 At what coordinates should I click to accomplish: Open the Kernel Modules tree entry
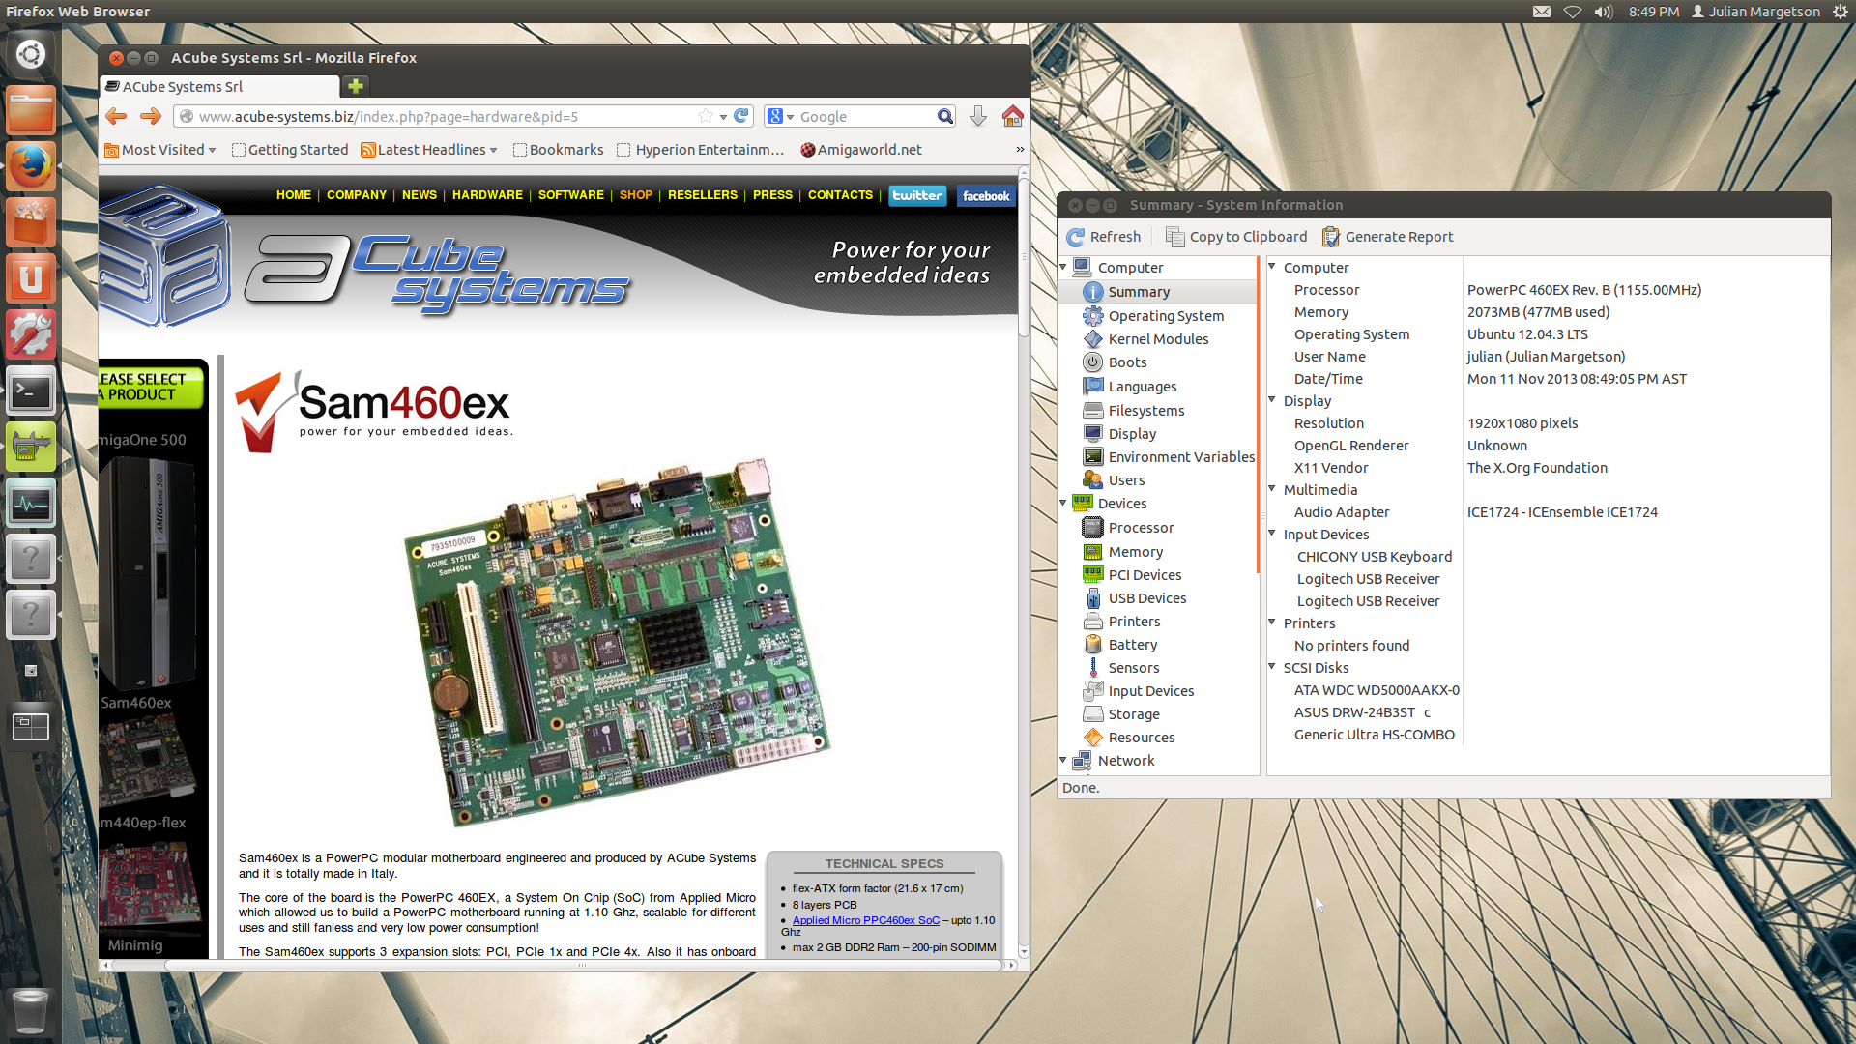pyautogui.click(x=1158, y=339)
